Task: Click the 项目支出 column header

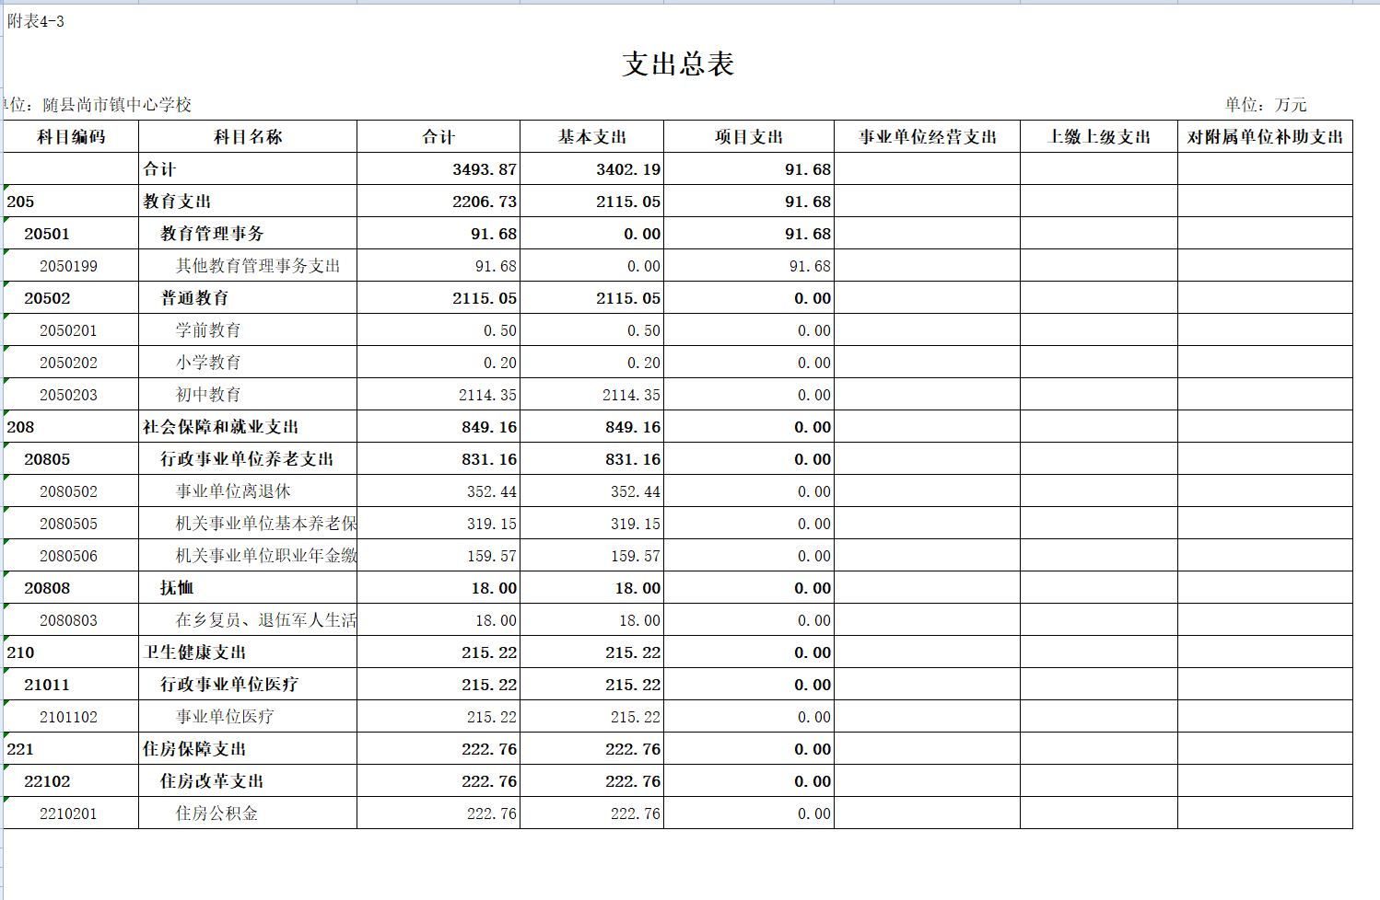Action: pyautogui.click(x=749, y=137)
